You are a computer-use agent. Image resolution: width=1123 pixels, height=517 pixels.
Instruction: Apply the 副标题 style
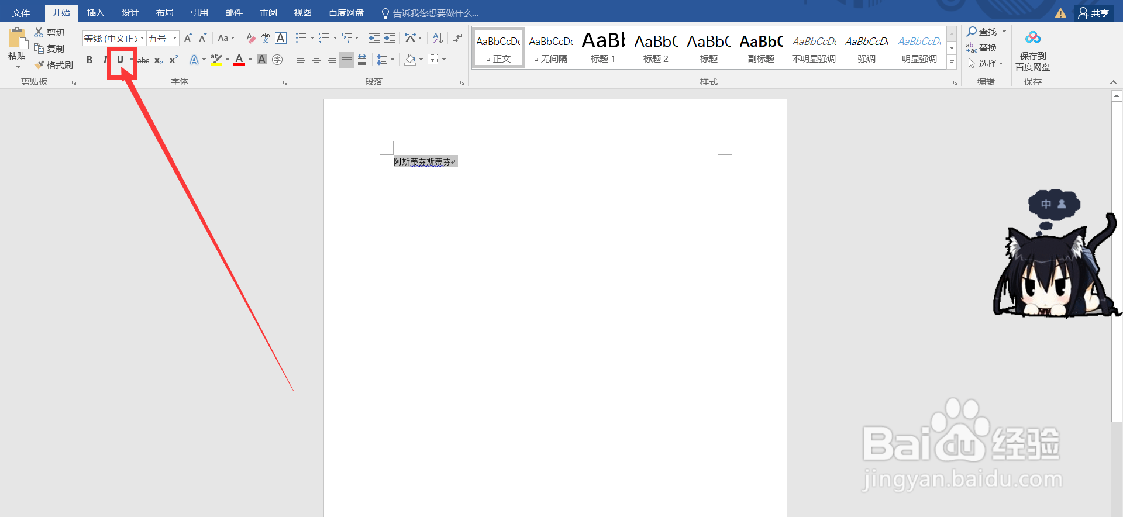click(x=761, y=47)
